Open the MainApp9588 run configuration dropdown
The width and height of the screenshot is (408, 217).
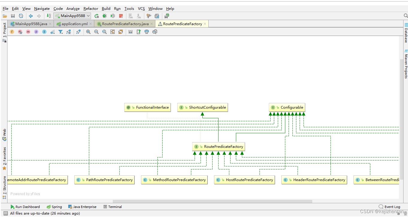(72, 16)
